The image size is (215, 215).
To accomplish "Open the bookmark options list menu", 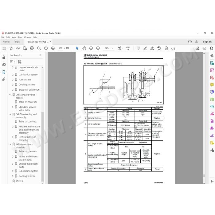I will click(x=12, y=62).
